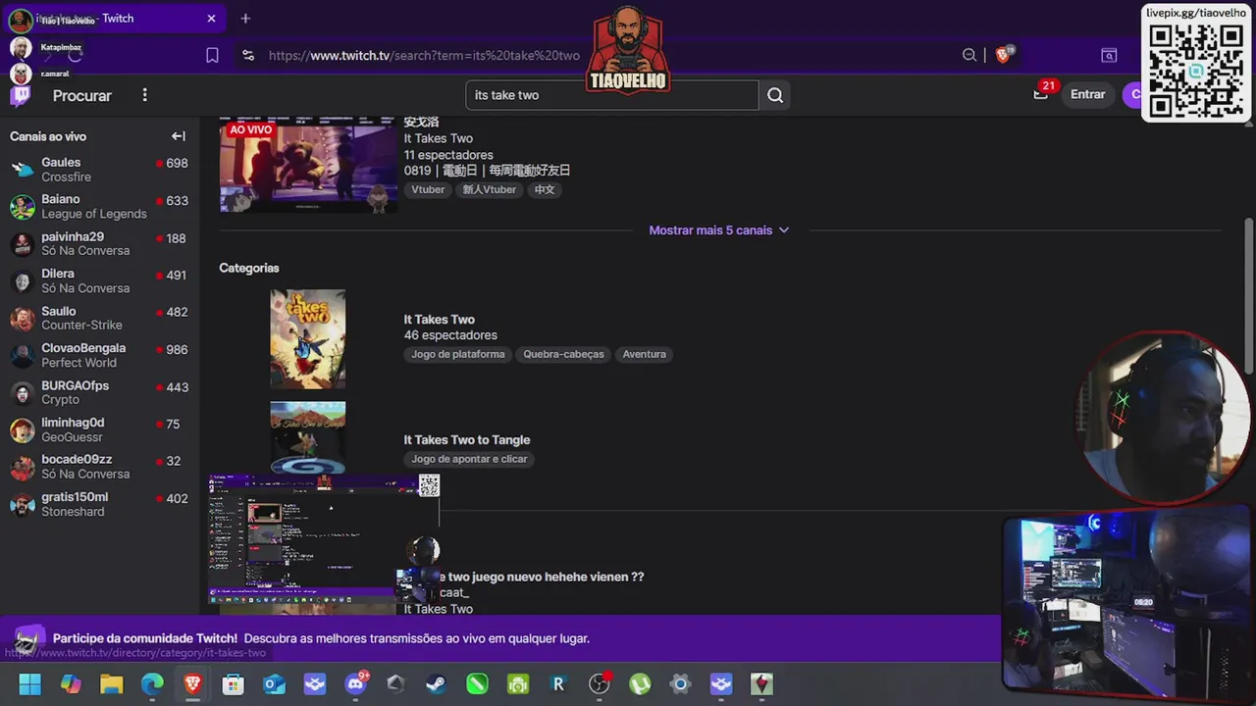Screen dimensions: 1256x706
Task: Open the Gaules Crossfire channel
Action: point(99,170)
